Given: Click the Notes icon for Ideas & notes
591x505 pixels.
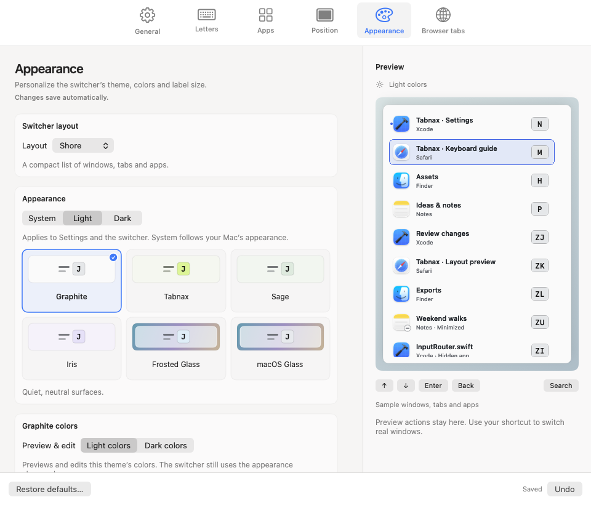Looking at the screenshot, I should (x=401, y=209).
